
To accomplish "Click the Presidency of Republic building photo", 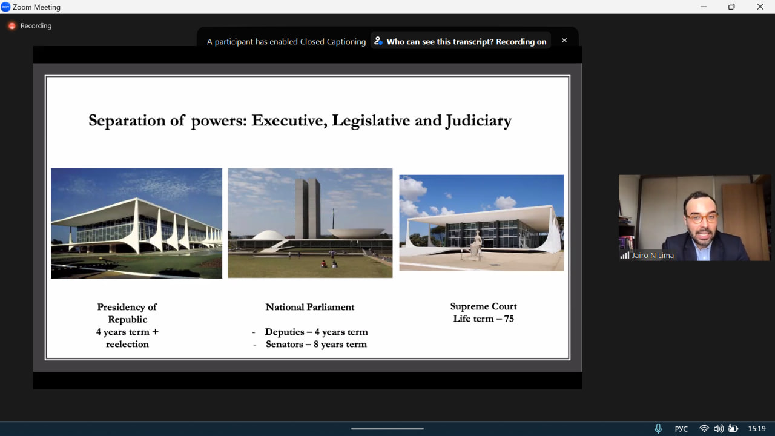I will click(x=136, y=223).
